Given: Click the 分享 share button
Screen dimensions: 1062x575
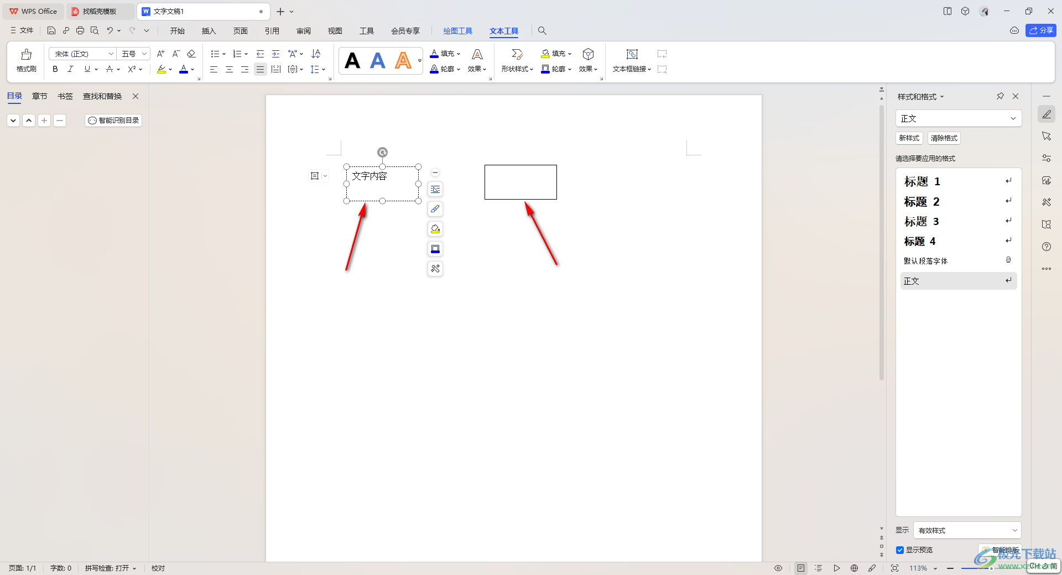Looking at the screenshot, I should coord(1040,30).
